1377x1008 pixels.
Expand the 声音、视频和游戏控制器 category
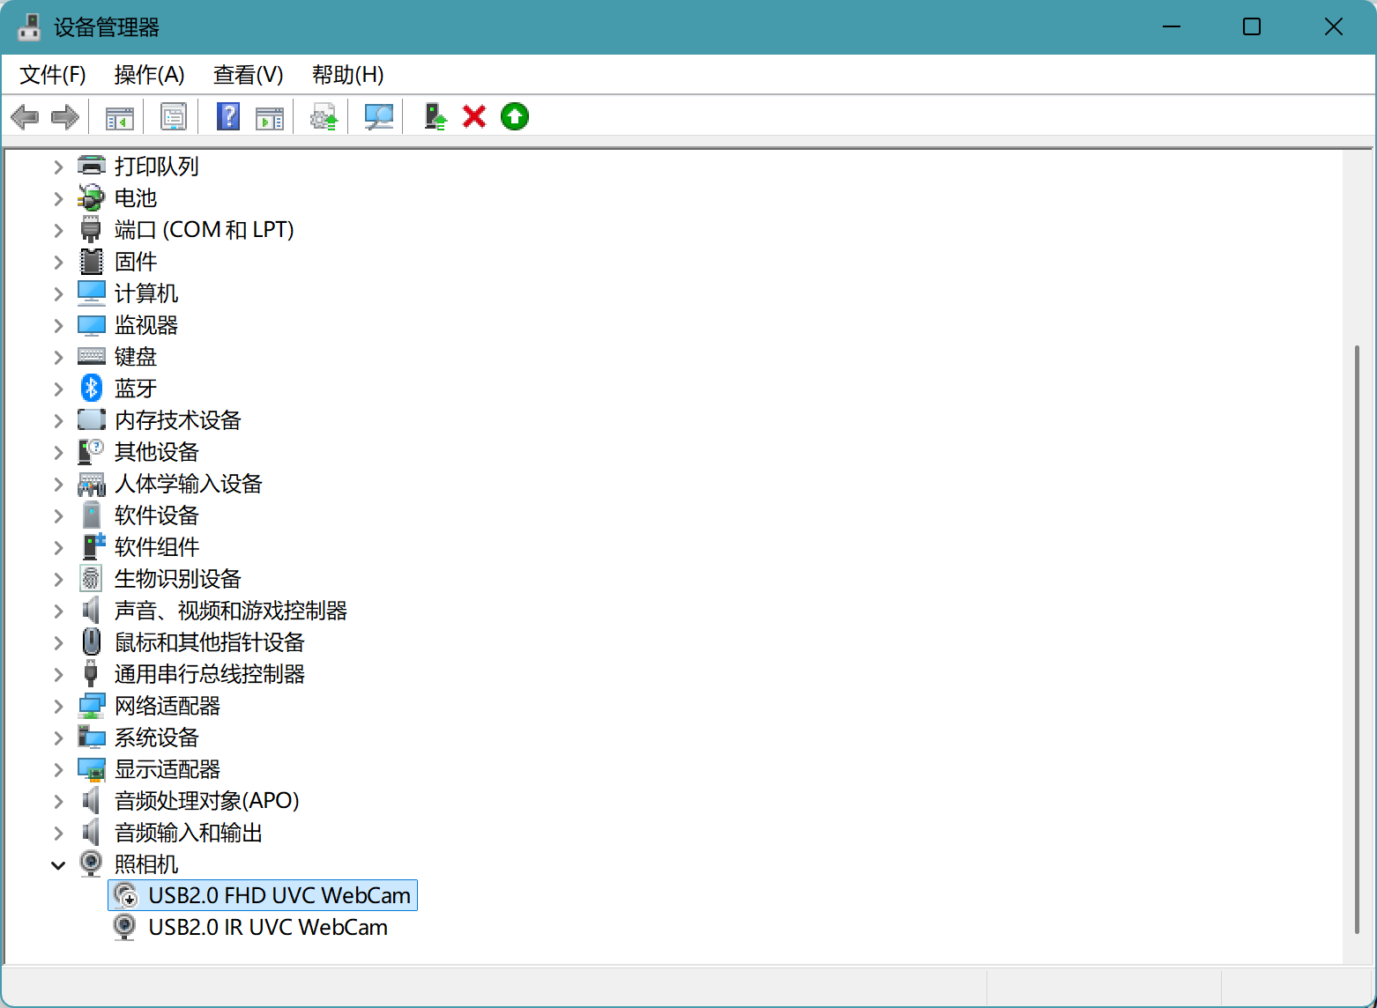(58, 610)
